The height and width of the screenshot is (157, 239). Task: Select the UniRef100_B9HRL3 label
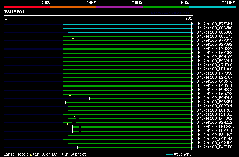[214, 98]
